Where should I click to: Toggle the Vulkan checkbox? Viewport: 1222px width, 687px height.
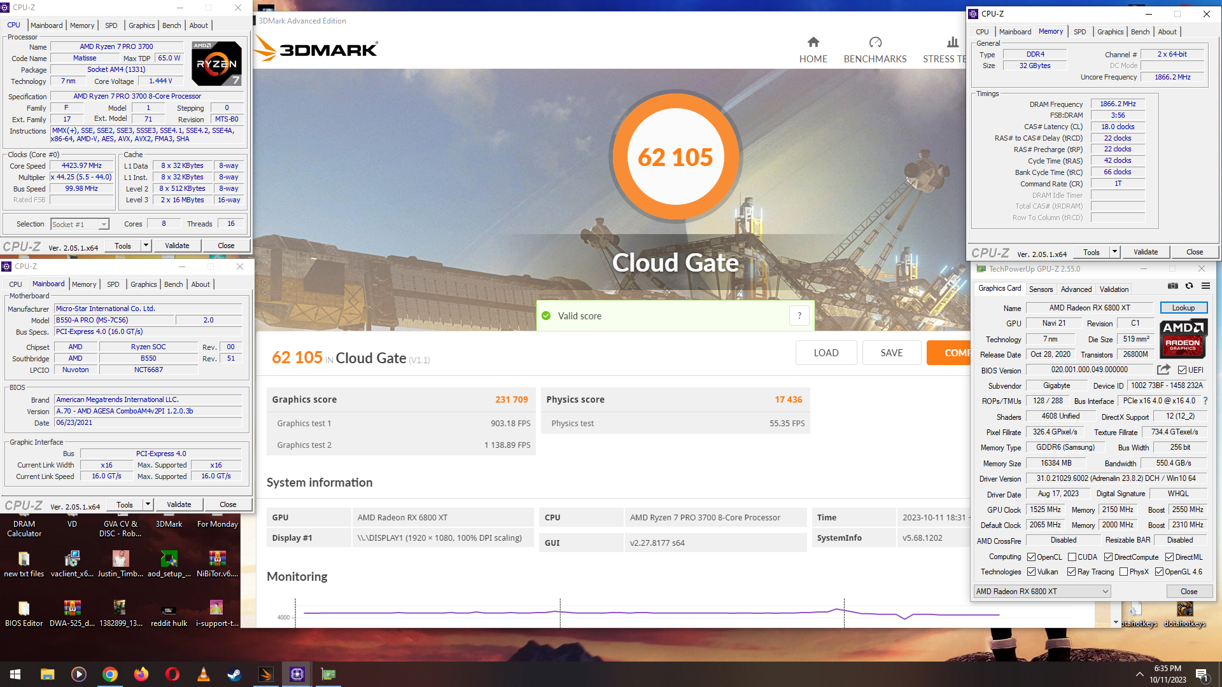(1031, 571)
